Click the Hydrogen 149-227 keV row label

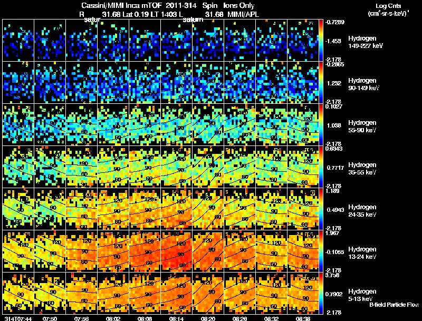[x=366, y=42]
